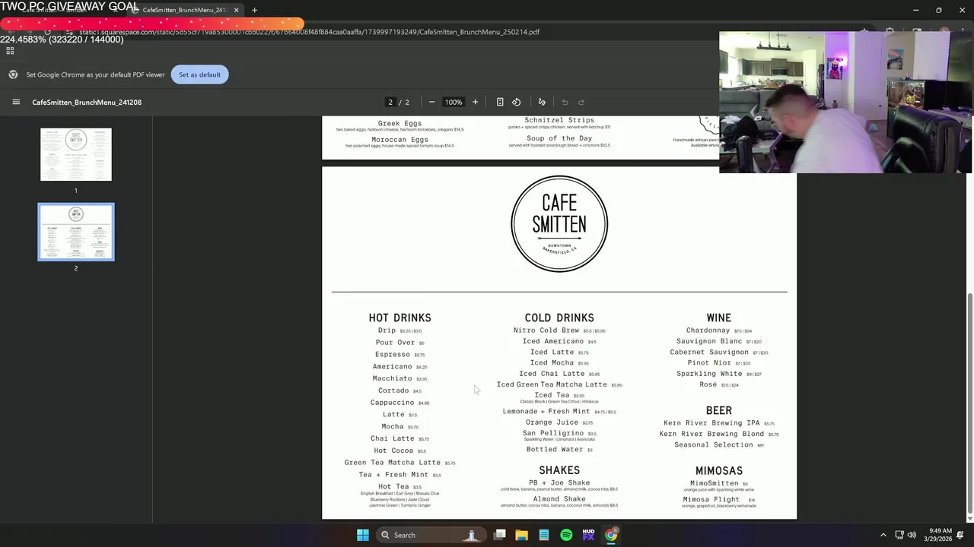
Task: Click the Kern River Brewing IPA entry
Action: [x=718, y=423]
